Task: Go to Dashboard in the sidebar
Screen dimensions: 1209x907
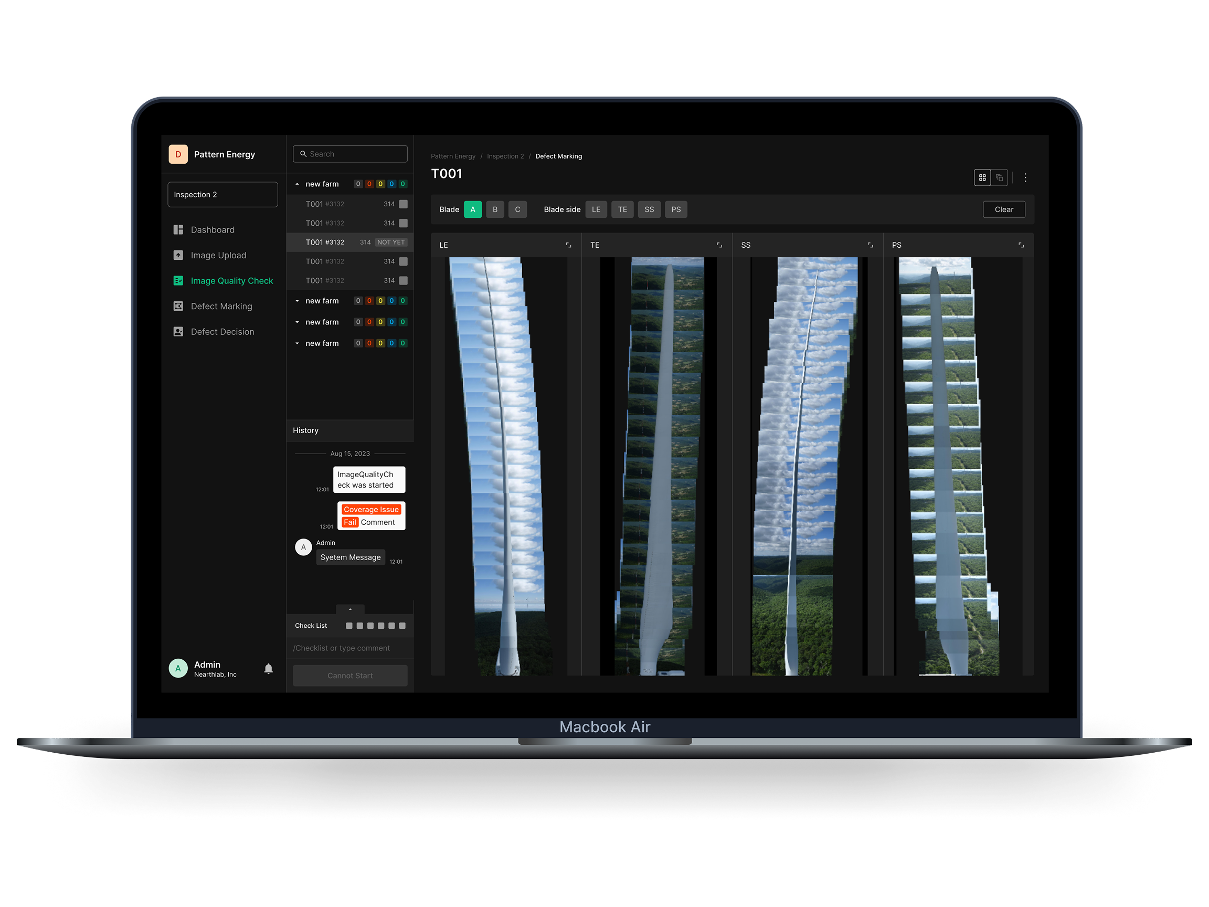Action: pos(212,229)
